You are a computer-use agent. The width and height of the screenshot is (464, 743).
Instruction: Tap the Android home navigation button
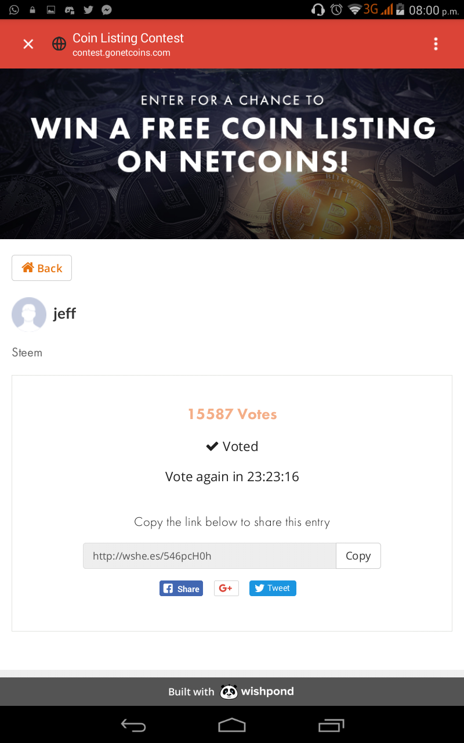click(x=232, y=724)
